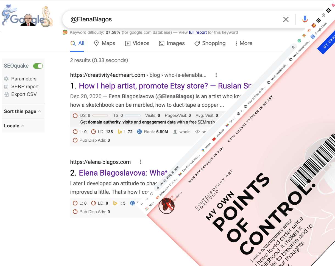Disable the SEOquake toggle switch
Image resolution: width=335 pixels, height=266 pixels.
pyautogui.click(x=38, y=66)
